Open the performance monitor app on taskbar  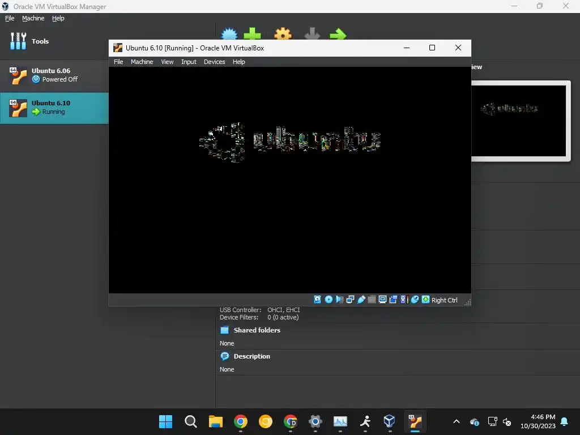point(340,421)
